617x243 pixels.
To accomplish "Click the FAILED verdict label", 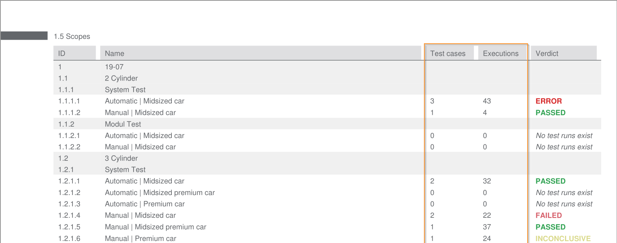I will click(x=548, y=215).
